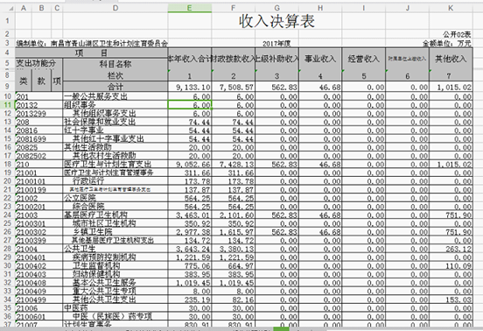The width and height of the screenshot is (483, 331).
Task: Select column header G
Action: (276, 8)
